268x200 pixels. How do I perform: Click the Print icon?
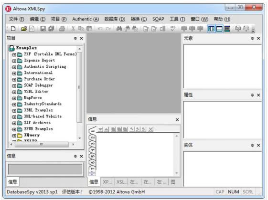coord(62,29)
